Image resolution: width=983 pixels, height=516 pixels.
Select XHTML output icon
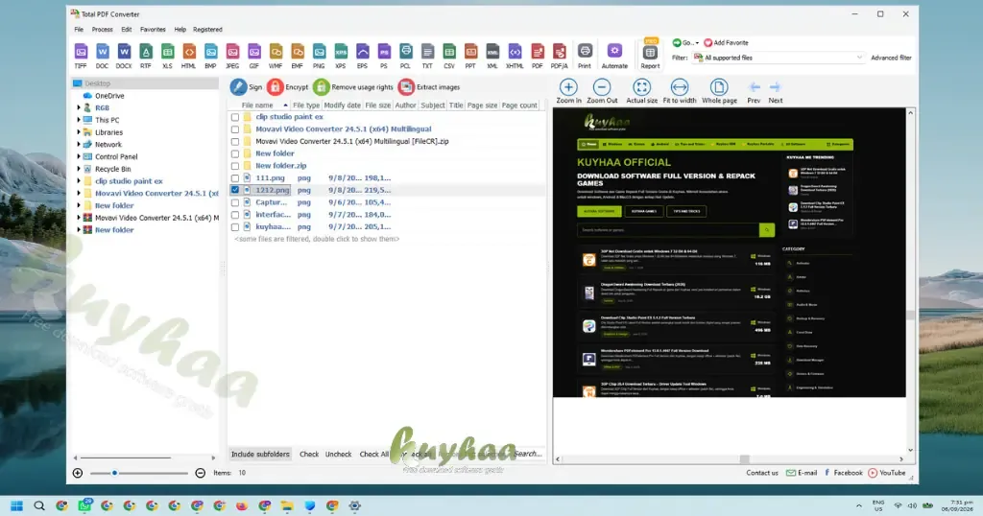515,52
